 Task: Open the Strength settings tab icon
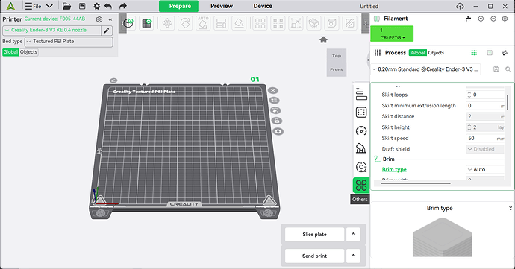click(361, 113)
